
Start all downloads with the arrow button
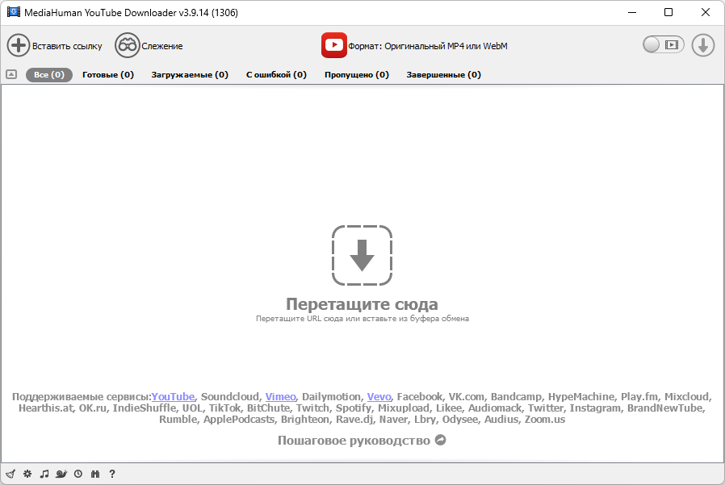click(x=703, y=45)
